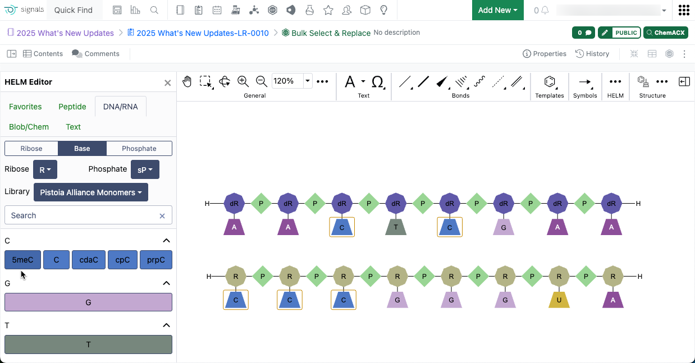Open the Omega symbol text tool
This screenshot has width=695, height=363.
[x=378, y=82]
